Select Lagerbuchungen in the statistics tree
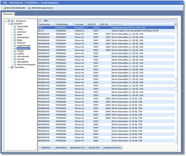The image size is (186, 156). [x=24, y=45]
